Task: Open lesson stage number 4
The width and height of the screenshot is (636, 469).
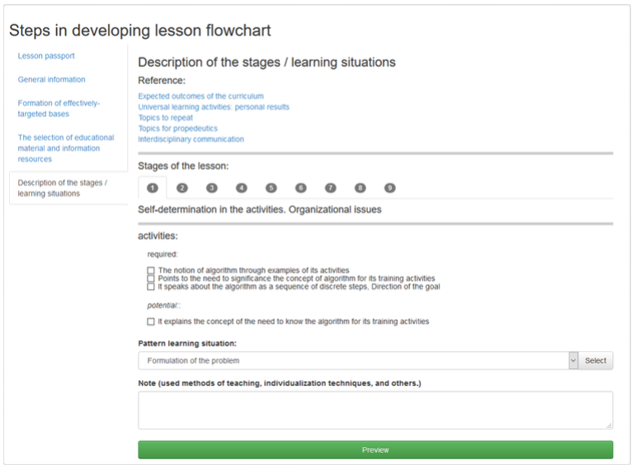Action: pos(242,188)
